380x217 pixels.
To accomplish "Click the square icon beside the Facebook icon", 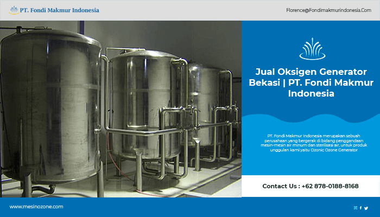I will [356, 208].
